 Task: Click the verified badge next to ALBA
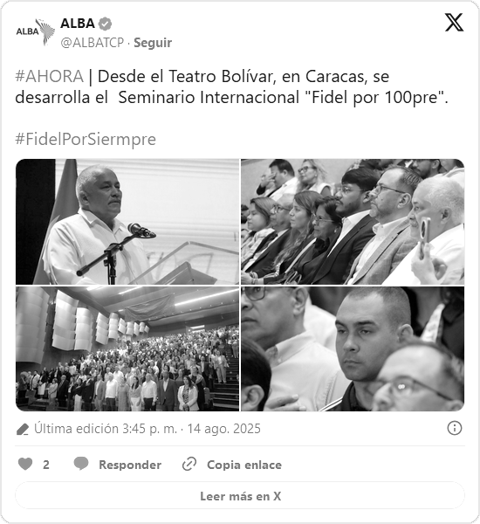point(106,24)
